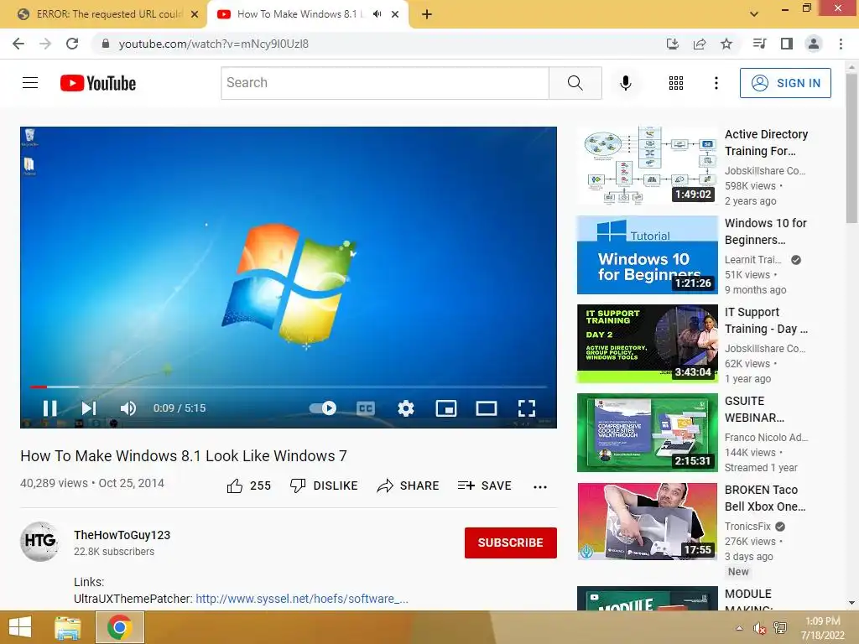Toggle the autoplay switch in player
Viewport: 859px width, 644px height.
click(323, 408)
